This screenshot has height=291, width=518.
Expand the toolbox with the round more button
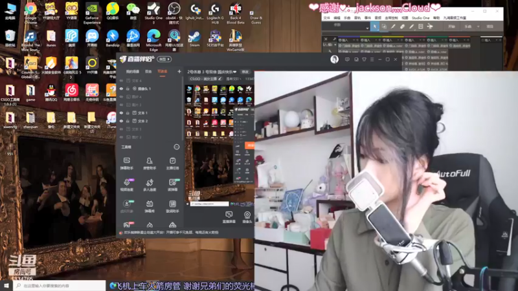coord(177,147)
